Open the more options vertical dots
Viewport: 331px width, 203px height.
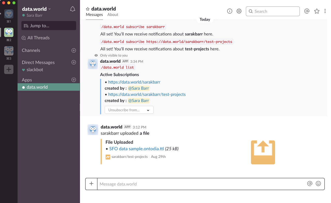(x=325, y=11)
